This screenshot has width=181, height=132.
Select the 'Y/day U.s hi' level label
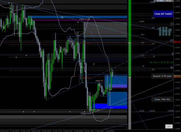85,19
